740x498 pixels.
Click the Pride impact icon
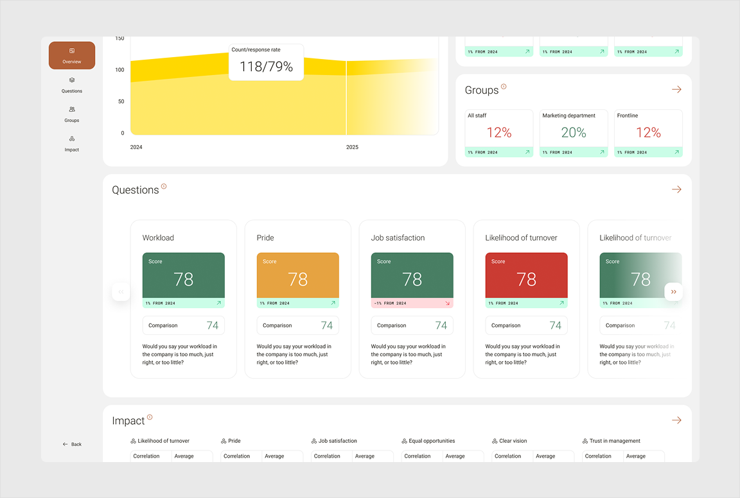(224, 441)
